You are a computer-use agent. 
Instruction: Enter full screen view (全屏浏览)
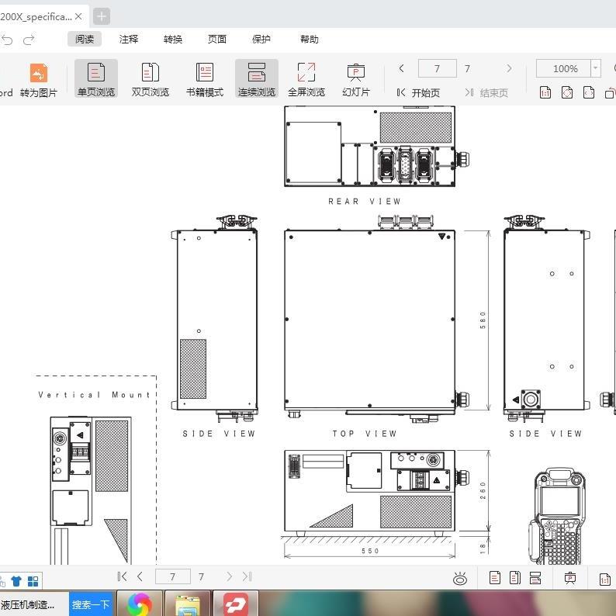[x=306, y=79]
